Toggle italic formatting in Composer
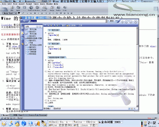Image resolution: width=159 pixels, height=127 pixels. point(38,13)
